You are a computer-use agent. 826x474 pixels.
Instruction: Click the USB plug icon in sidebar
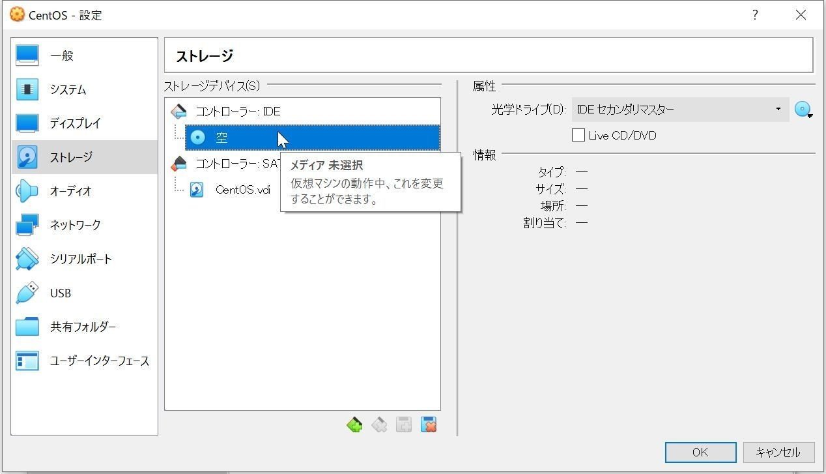27,293
